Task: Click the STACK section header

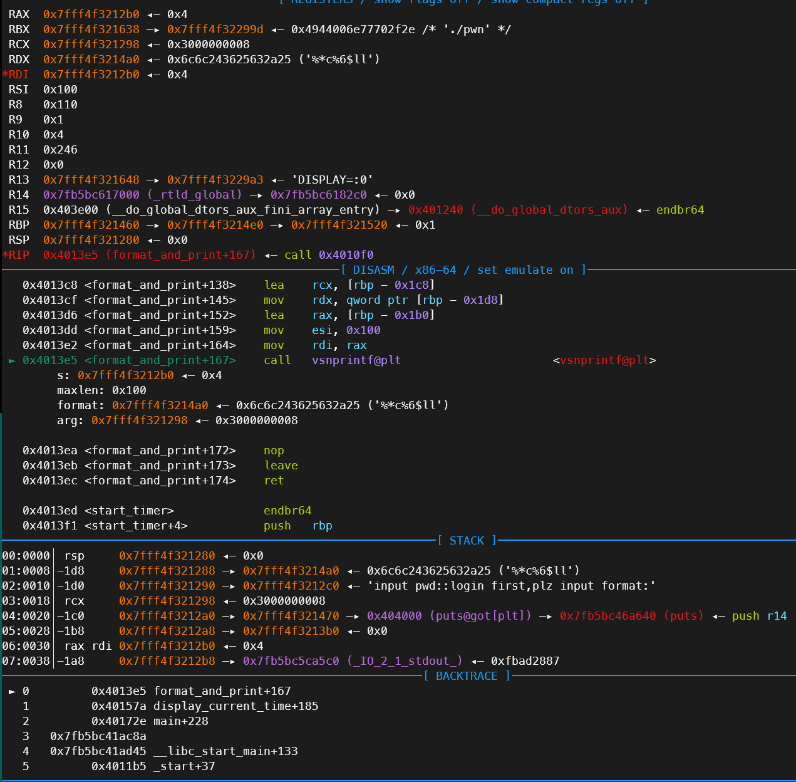Action: [467, 540]
